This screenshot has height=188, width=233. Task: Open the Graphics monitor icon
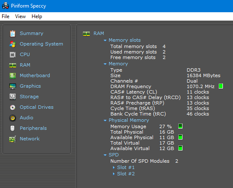click(13, 86)
